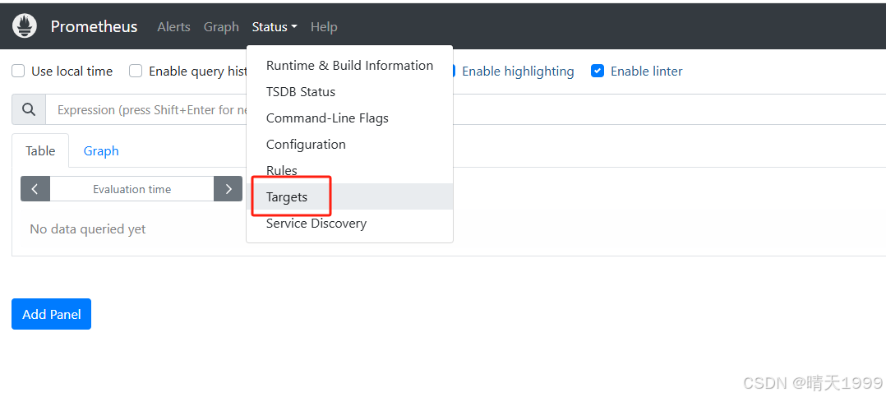Screen dimensions: 886x397
Task: Click the Prometheus brand title
Action: tap(94, 26)
